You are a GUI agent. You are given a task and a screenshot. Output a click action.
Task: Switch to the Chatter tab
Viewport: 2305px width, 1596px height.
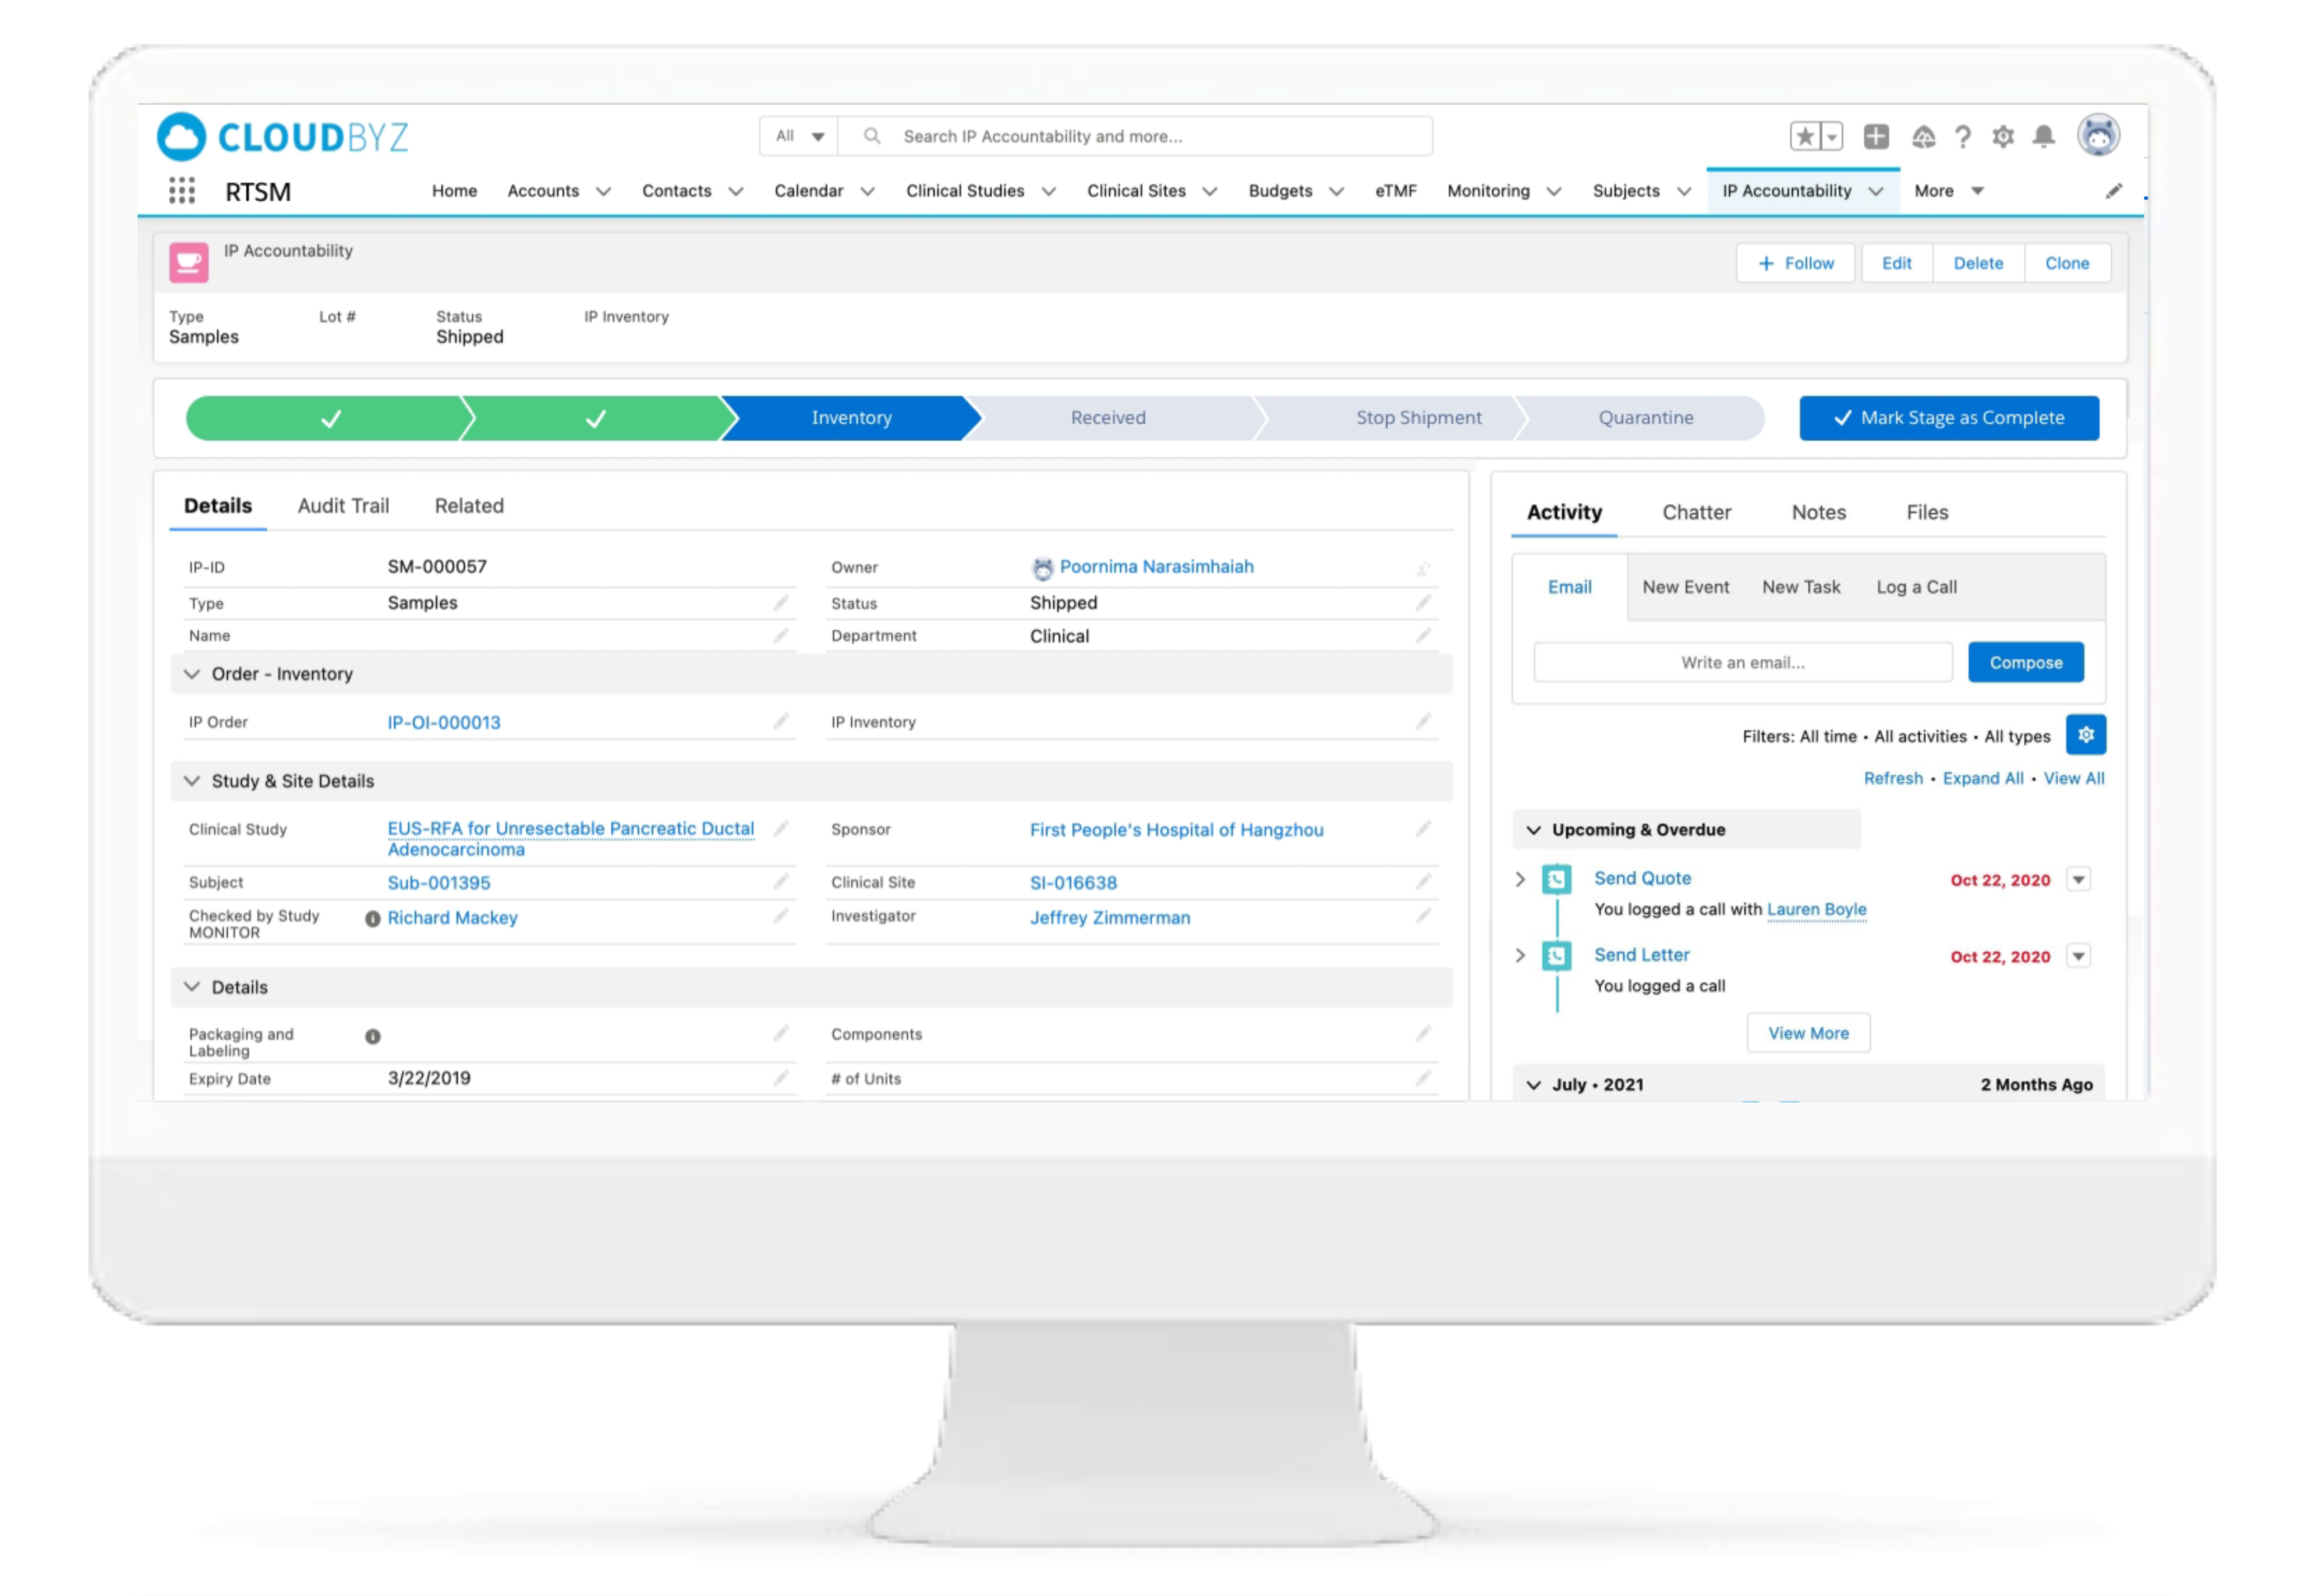[x=1696, y=512]
